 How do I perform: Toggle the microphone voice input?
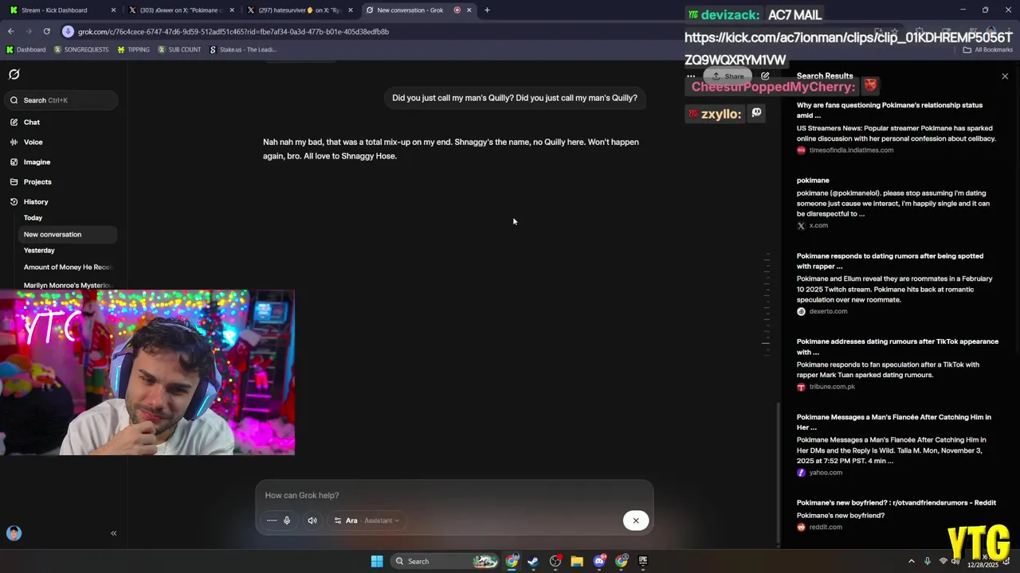click(287, 520)
